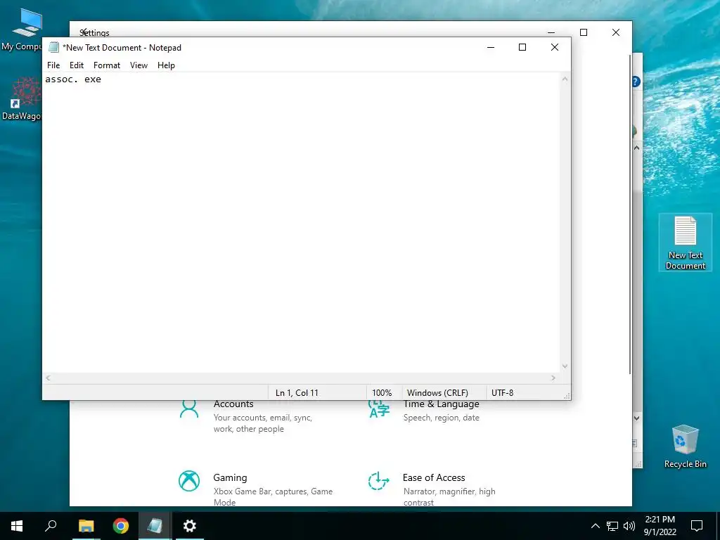This screenshot has height=540, width=720.
Task: Click Notepad vertical scrollbar up arrow
Action: [565, 79]
